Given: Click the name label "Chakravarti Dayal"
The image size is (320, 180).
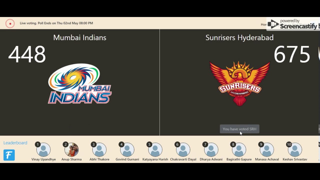Looking at the screenshot, I should pyautogui.click(x=183, y=159).
